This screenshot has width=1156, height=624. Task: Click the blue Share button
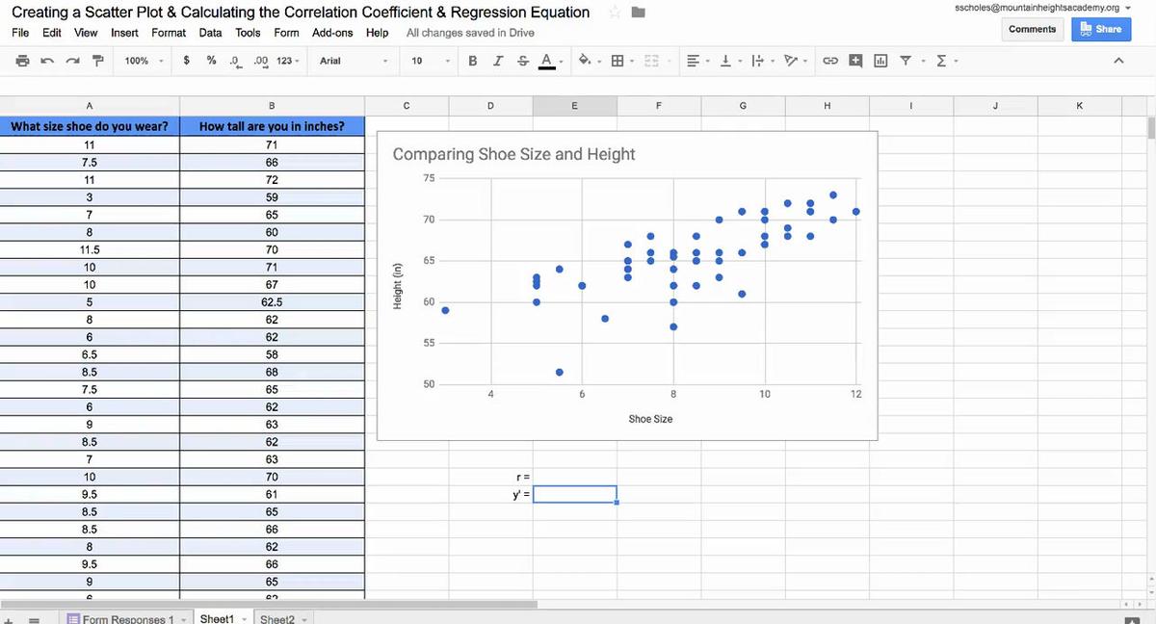(x=1101, y=29)
